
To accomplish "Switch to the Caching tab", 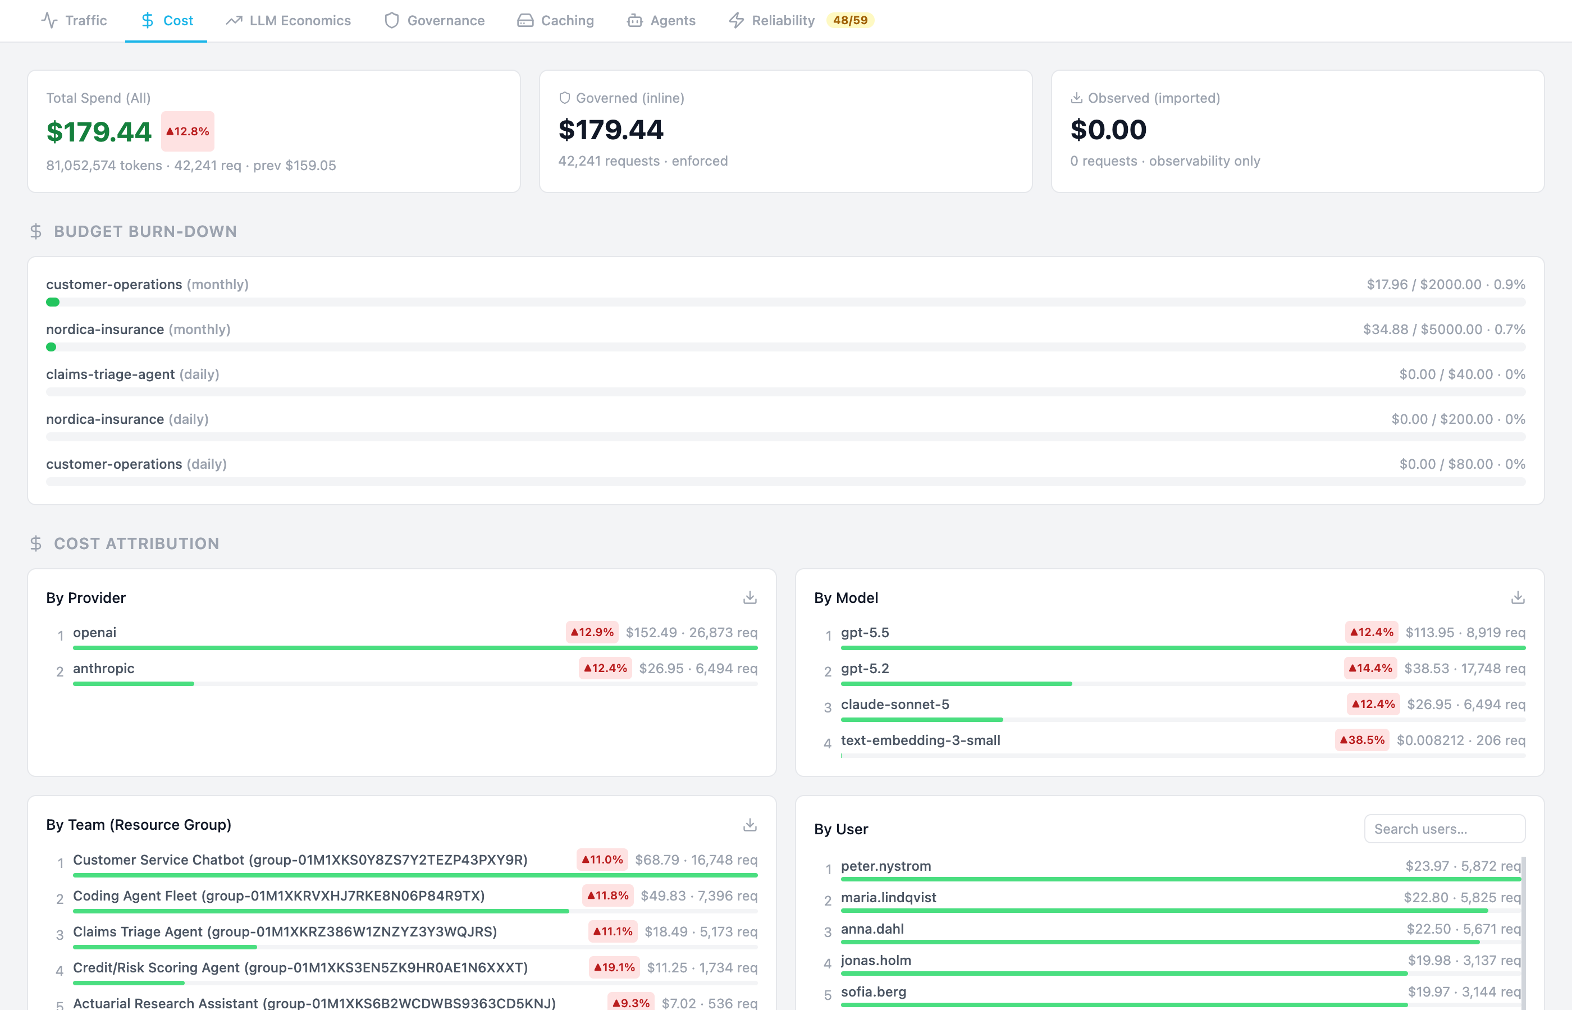I will 555,20.
